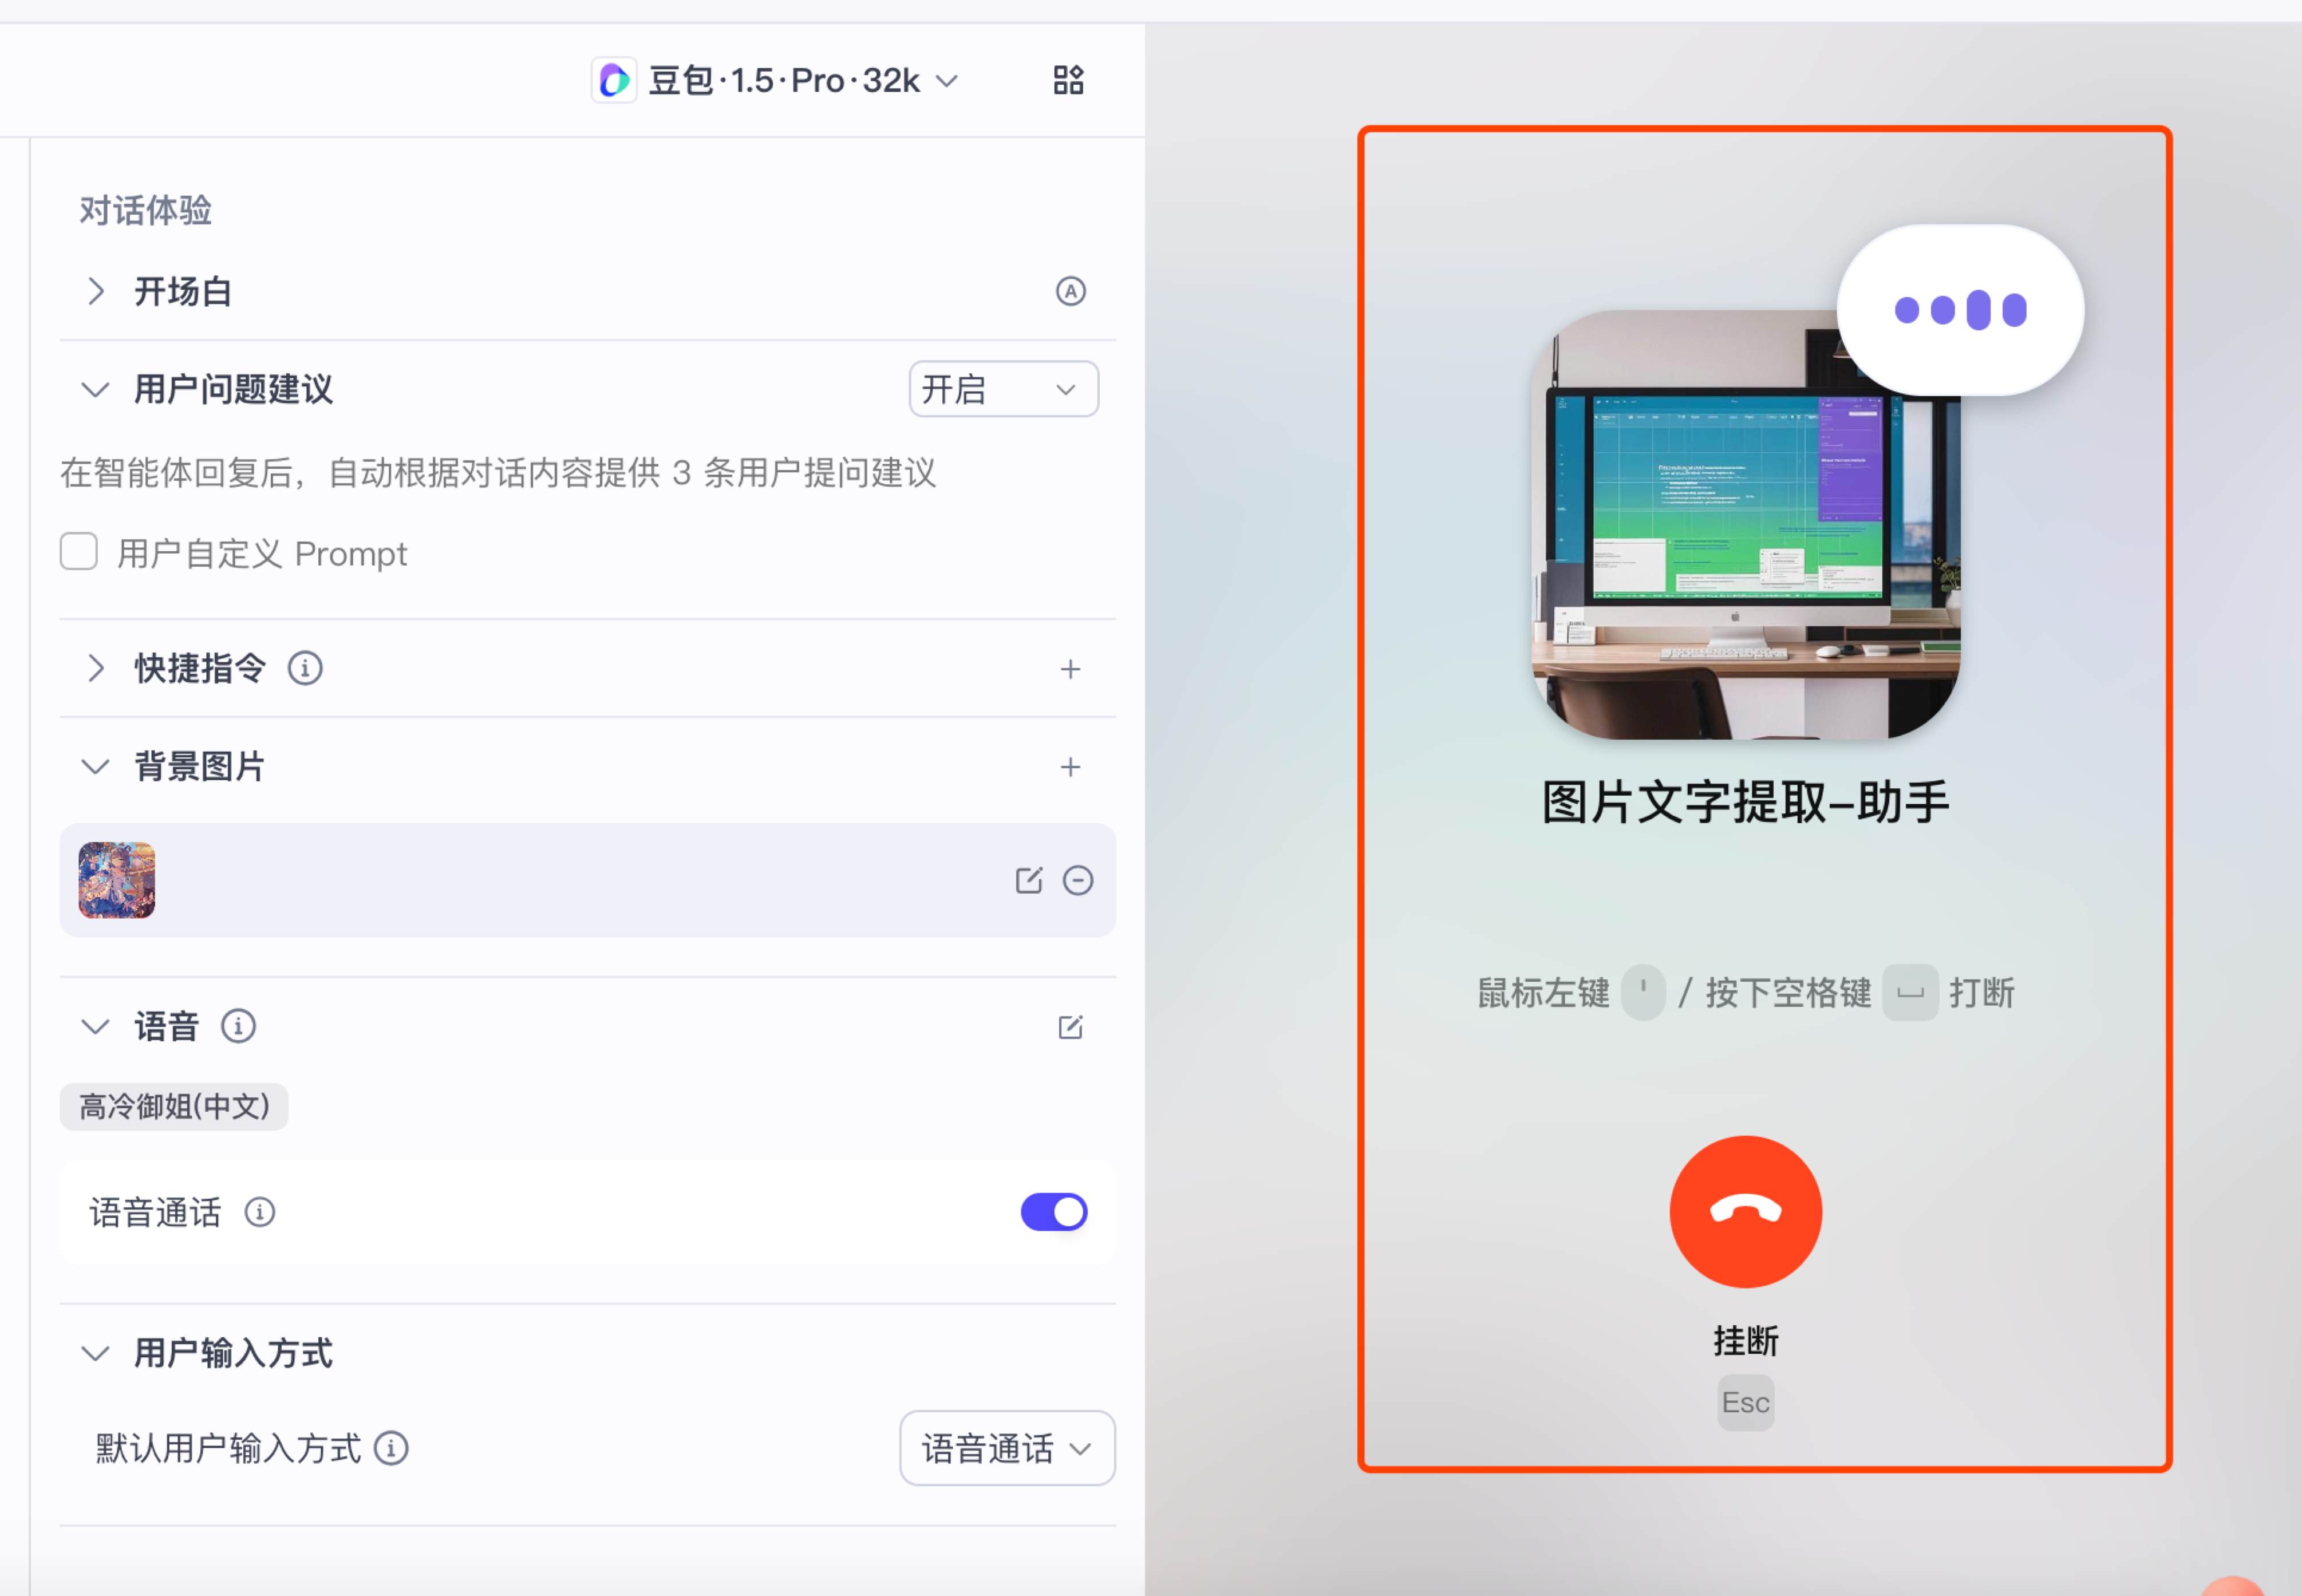2302x1596 pixels.
Task: Click the grid layout icon beside model name
Action: [1068, 80]
